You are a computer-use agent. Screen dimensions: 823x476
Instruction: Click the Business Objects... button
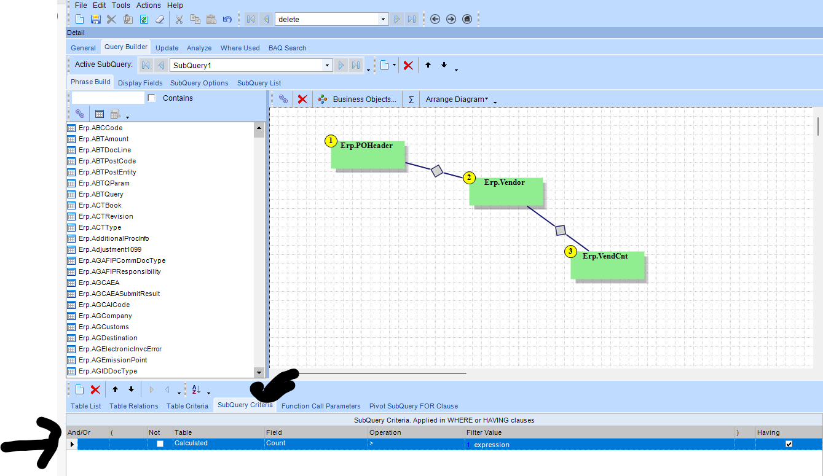pyautogui.click(x=357, y=99)
